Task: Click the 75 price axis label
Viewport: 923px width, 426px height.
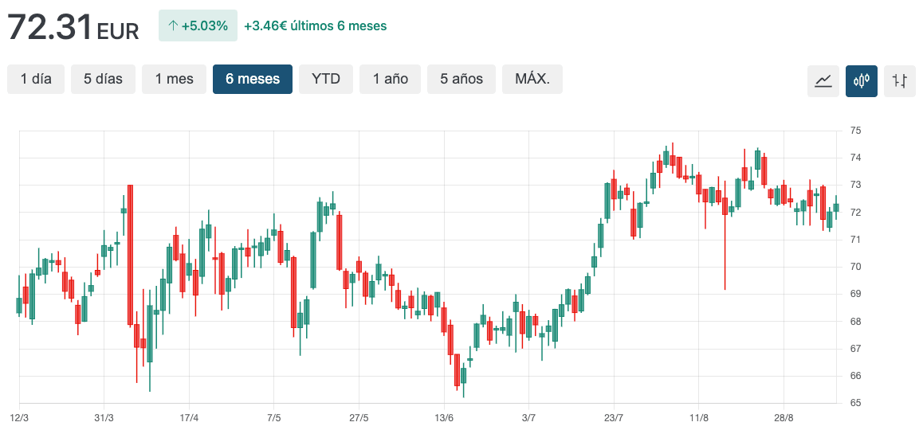Action: click(x=855, y=131)
